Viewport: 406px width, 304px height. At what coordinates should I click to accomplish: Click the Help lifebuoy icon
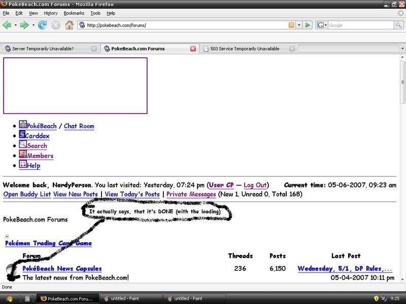23,164
